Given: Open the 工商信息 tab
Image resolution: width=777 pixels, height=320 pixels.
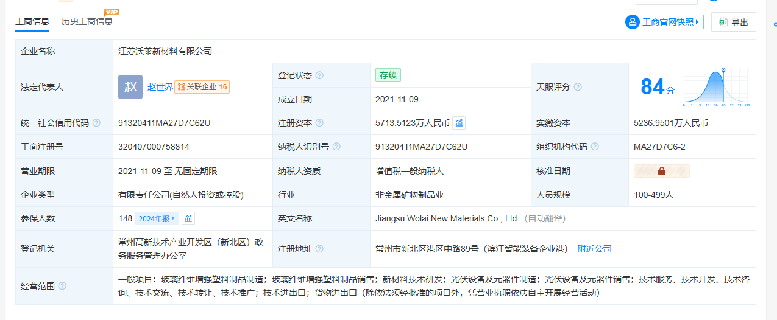Looking at the screenshot, I should click(32, 21).
